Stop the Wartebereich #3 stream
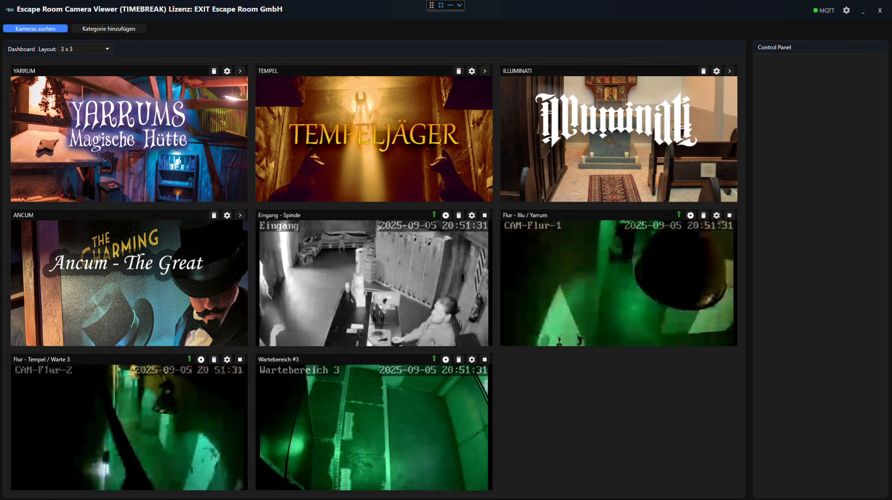892x500 pixels. (x=485, y=359)
